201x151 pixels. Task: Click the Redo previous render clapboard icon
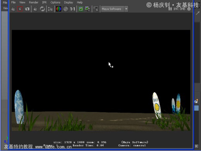tap(13, 9)
